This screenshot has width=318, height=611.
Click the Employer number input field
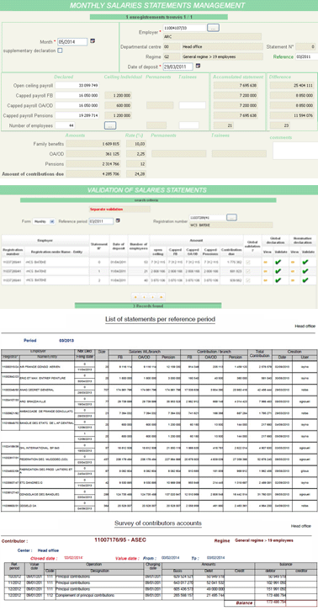pyautogui.click(x=185, y=28)
